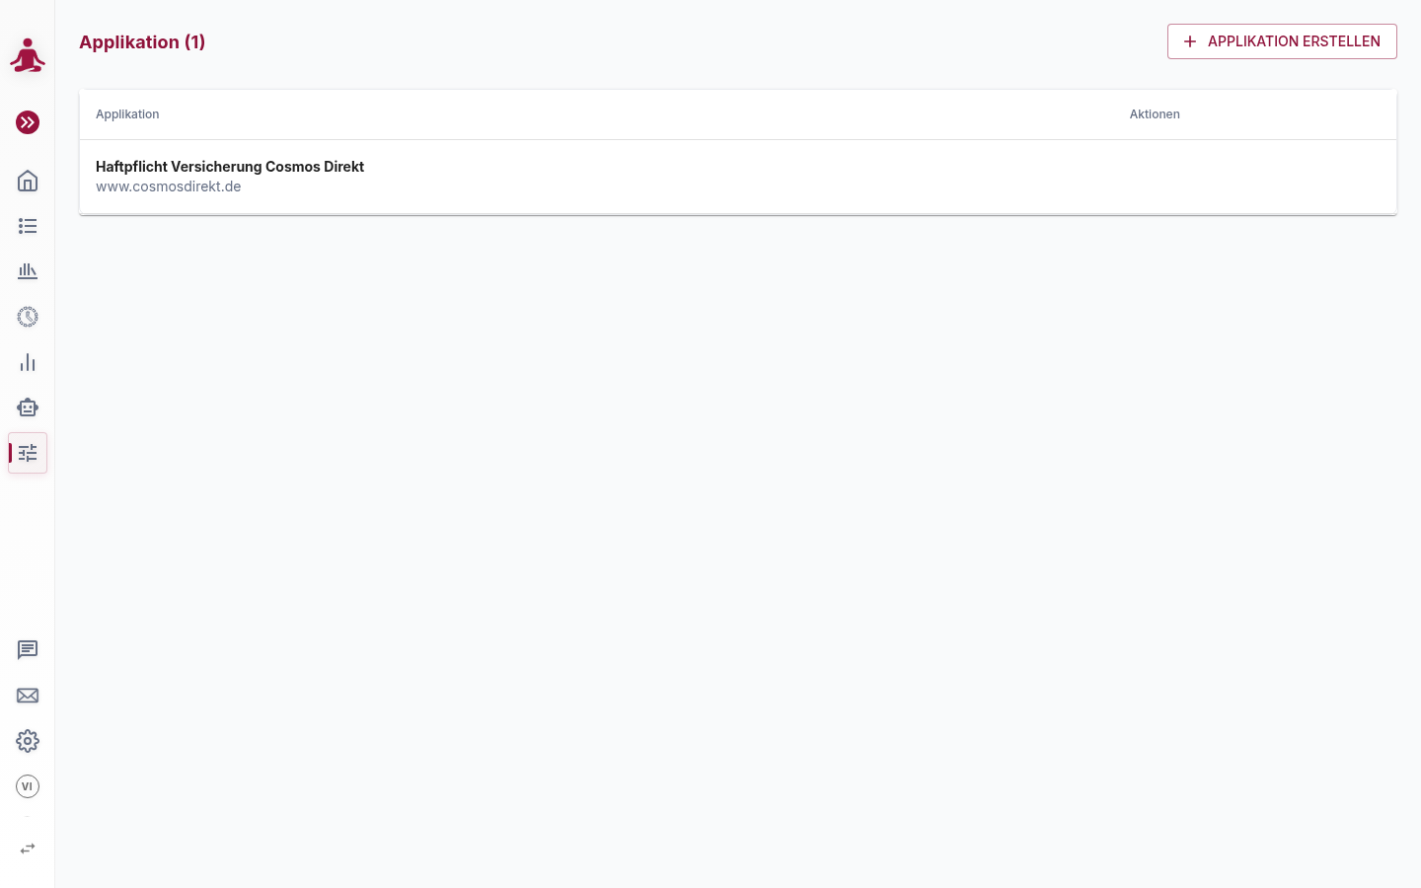The image size is (1421, 888).
Task: Open the bulleted list icon in sidebar
Action: point(28,226)
